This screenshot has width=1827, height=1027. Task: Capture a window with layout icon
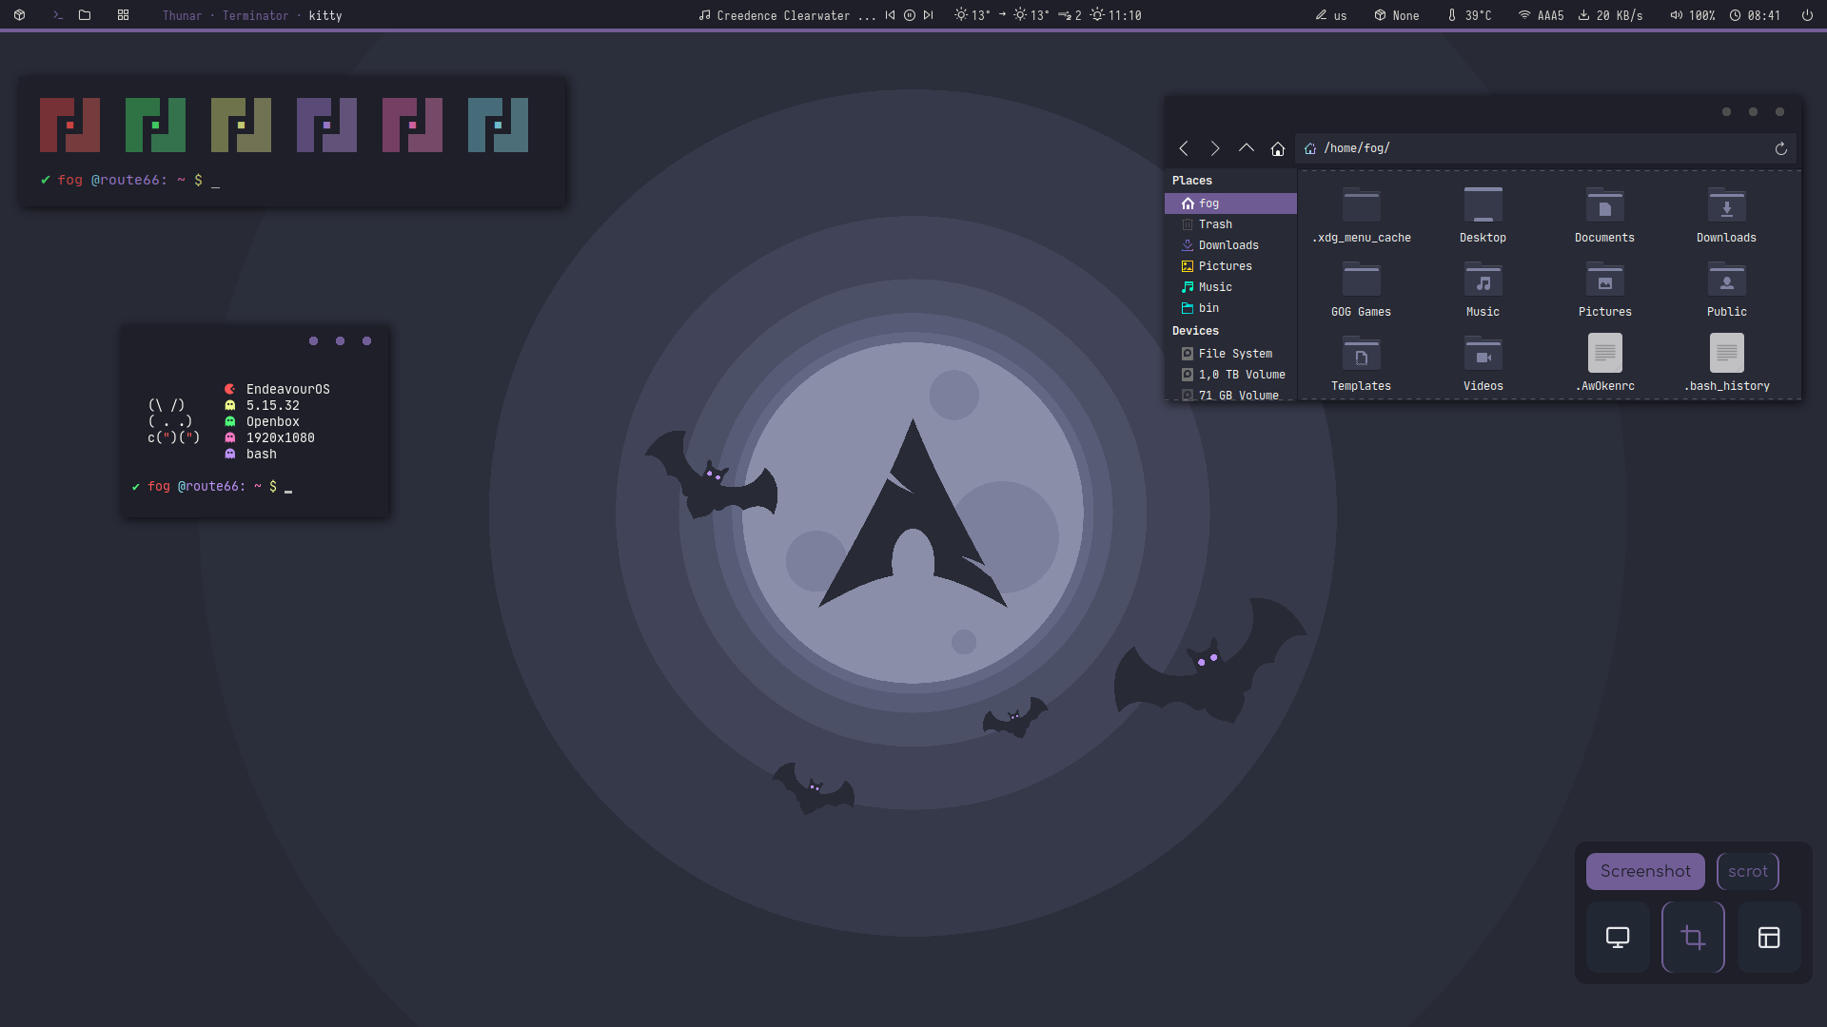point(1769,938)
